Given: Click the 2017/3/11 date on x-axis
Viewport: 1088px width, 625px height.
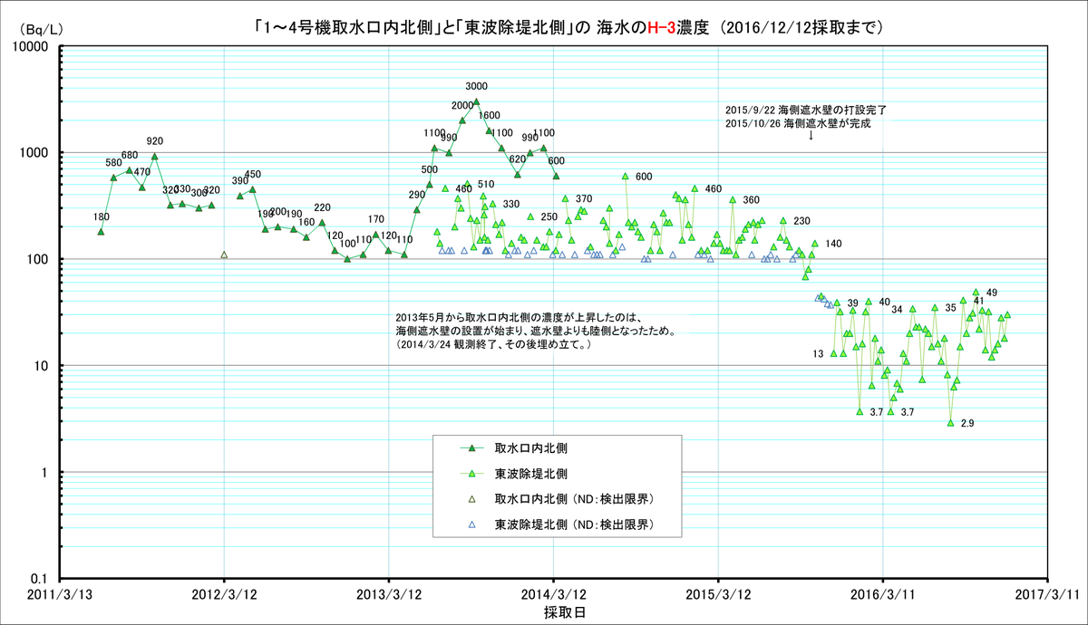Looking at the screenshot, I should coord(1047,595).
